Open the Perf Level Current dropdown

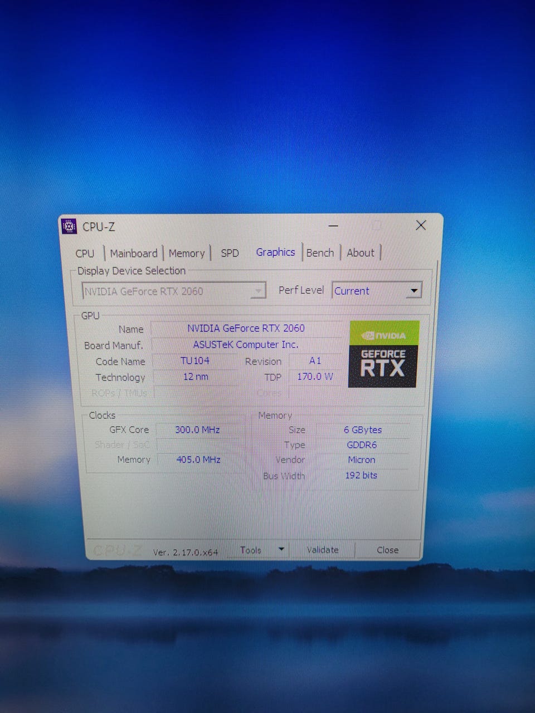coord(377,290)
